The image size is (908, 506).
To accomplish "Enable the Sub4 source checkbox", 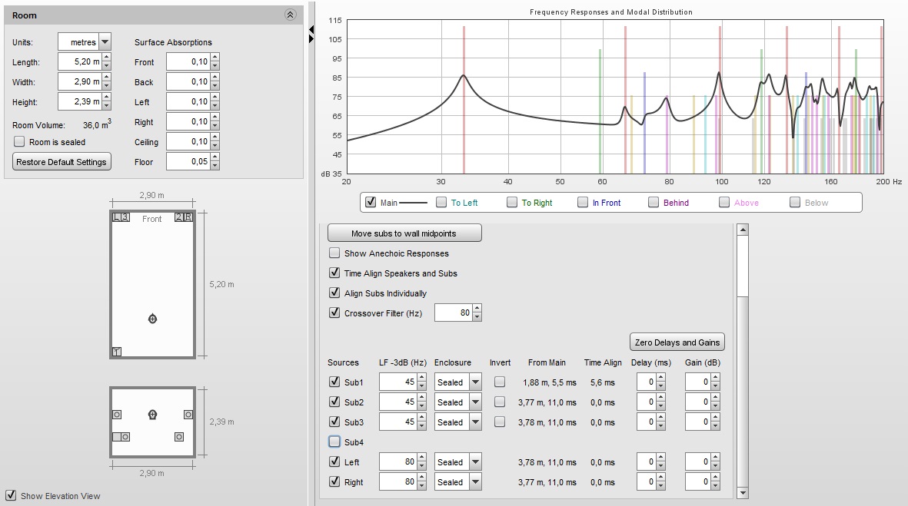I will coord(334,442).
